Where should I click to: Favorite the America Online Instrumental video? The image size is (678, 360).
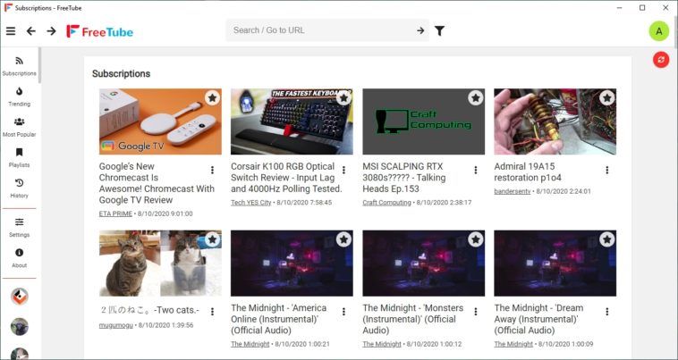[343, 239]
